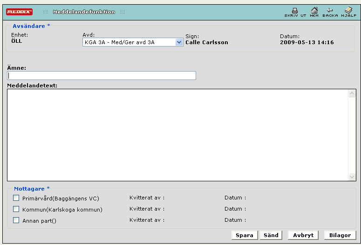
Task: Click the Mottagare section heading
Action: coord(29,189)
